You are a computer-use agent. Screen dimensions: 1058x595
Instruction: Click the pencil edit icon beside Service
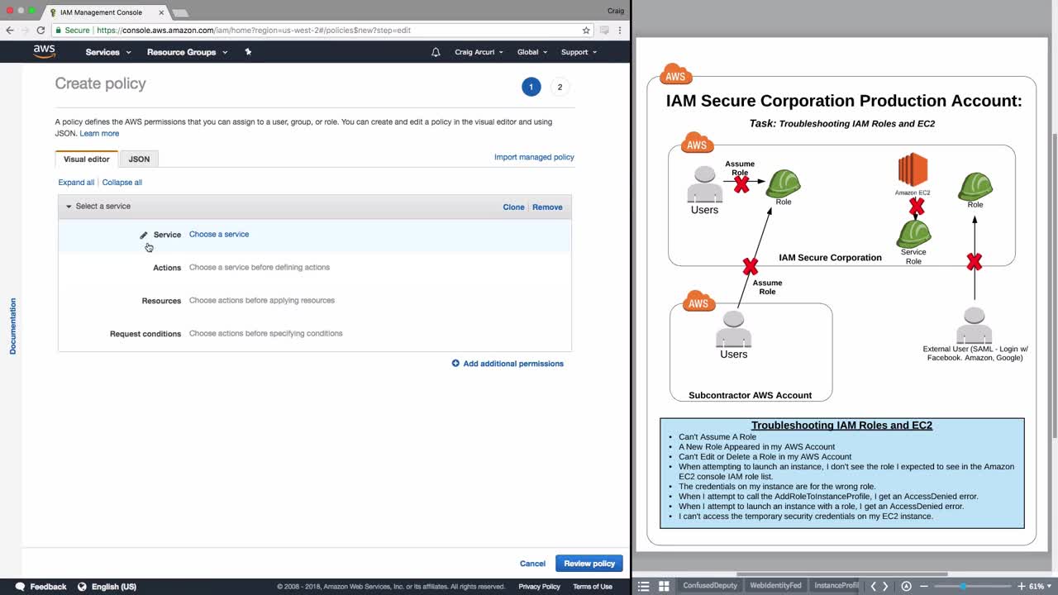tap(143, 236)
